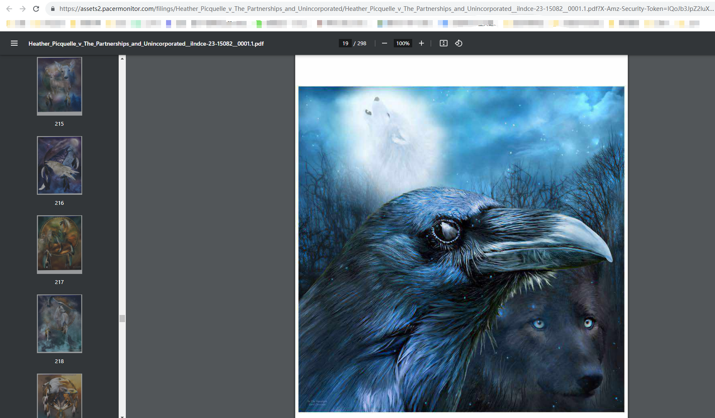
Task: Click the zoom out minus icon
Action: coord(384,43)
